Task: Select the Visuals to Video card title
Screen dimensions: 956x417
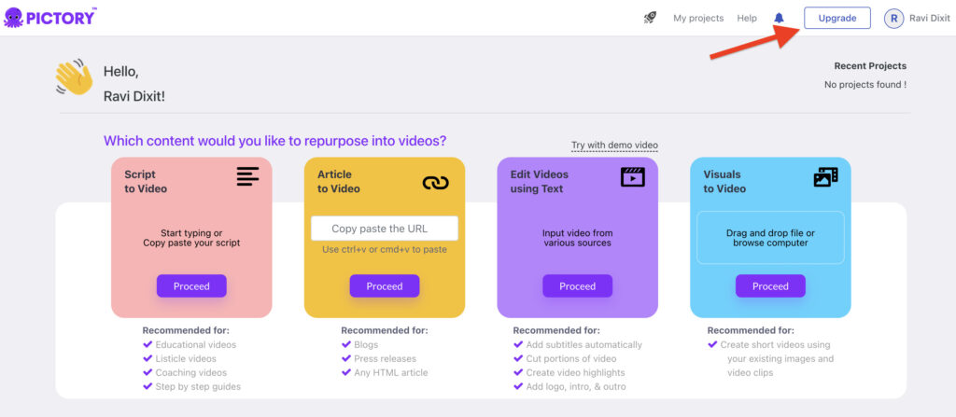Action: click(x=724, y=181)
